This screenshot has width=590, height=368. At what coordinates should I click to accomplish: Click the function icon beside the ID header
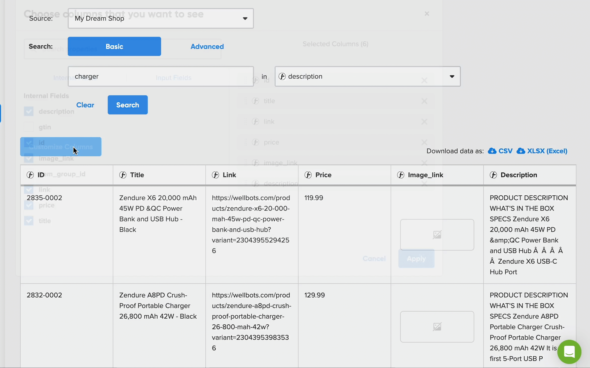[30, 175]
